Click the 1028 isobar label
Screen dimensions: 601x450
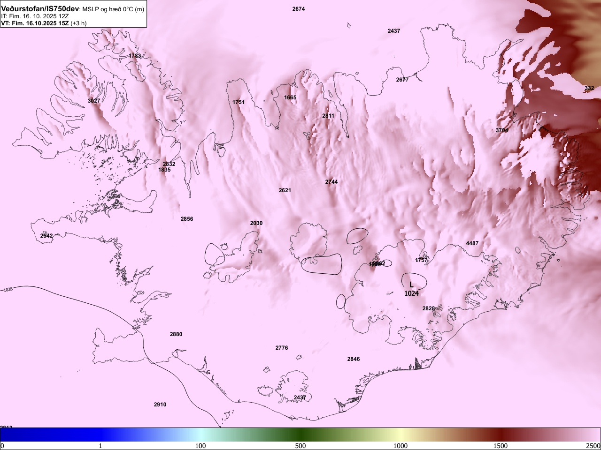[x=8, y=290]
